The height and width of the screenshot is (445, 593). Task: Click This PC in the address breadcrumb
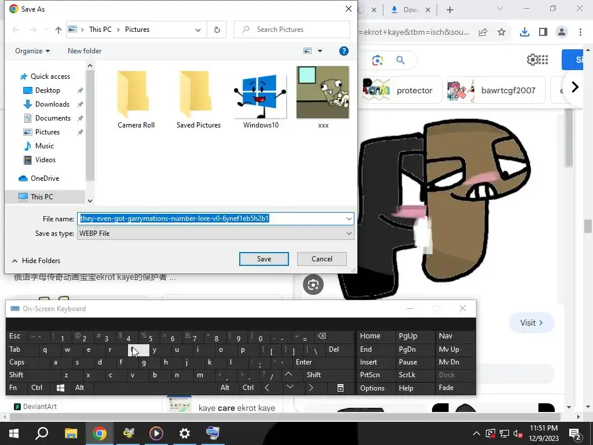tap(100, 30)
